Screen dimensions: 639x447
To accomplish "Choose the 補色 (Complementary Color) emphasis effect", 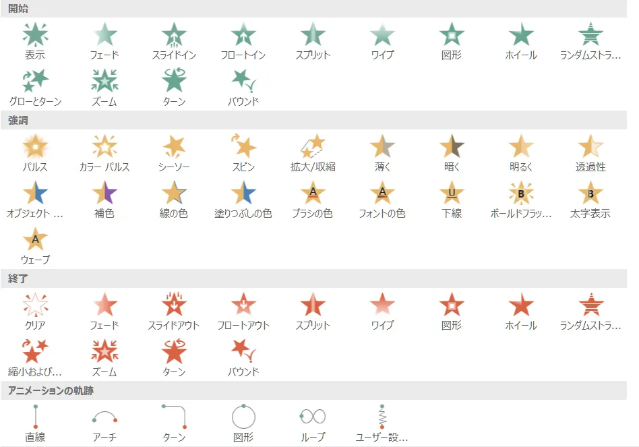I will (104, 194).
